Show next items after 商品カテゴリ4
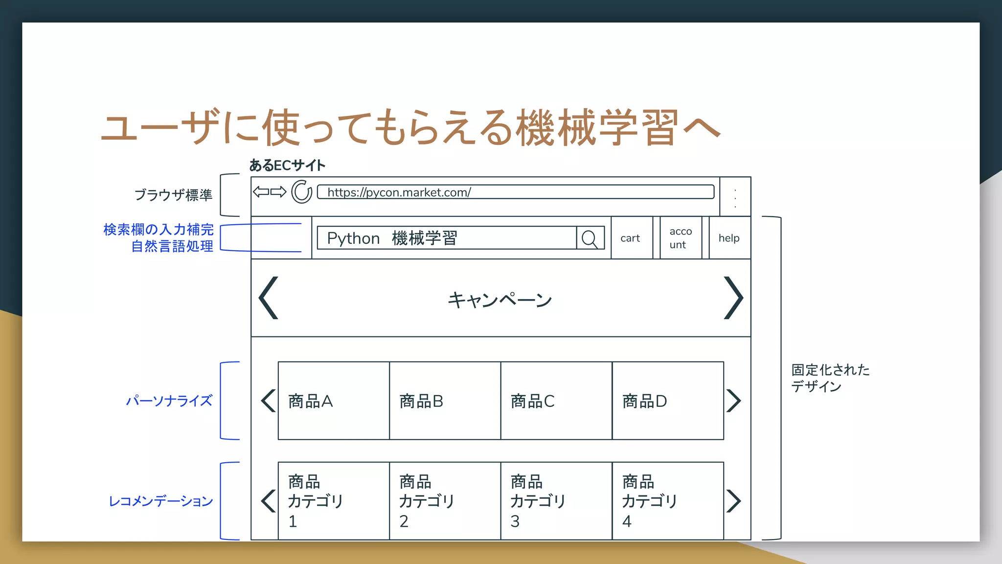 (733, 501)
